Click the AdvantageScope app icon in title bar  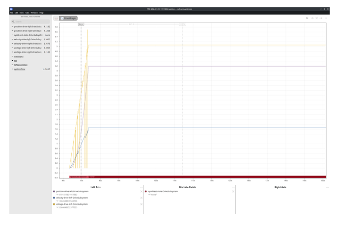click(11, 9)
